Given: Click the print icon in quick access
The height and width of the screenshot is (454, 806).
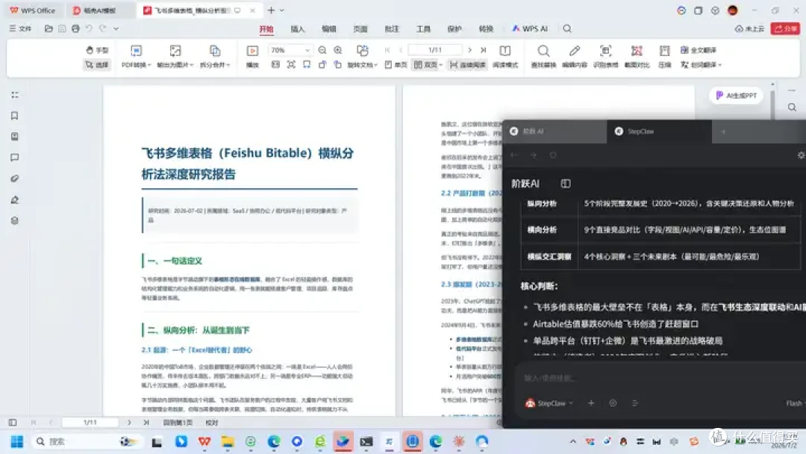Looking at the screenshot, I should [75, 29].
